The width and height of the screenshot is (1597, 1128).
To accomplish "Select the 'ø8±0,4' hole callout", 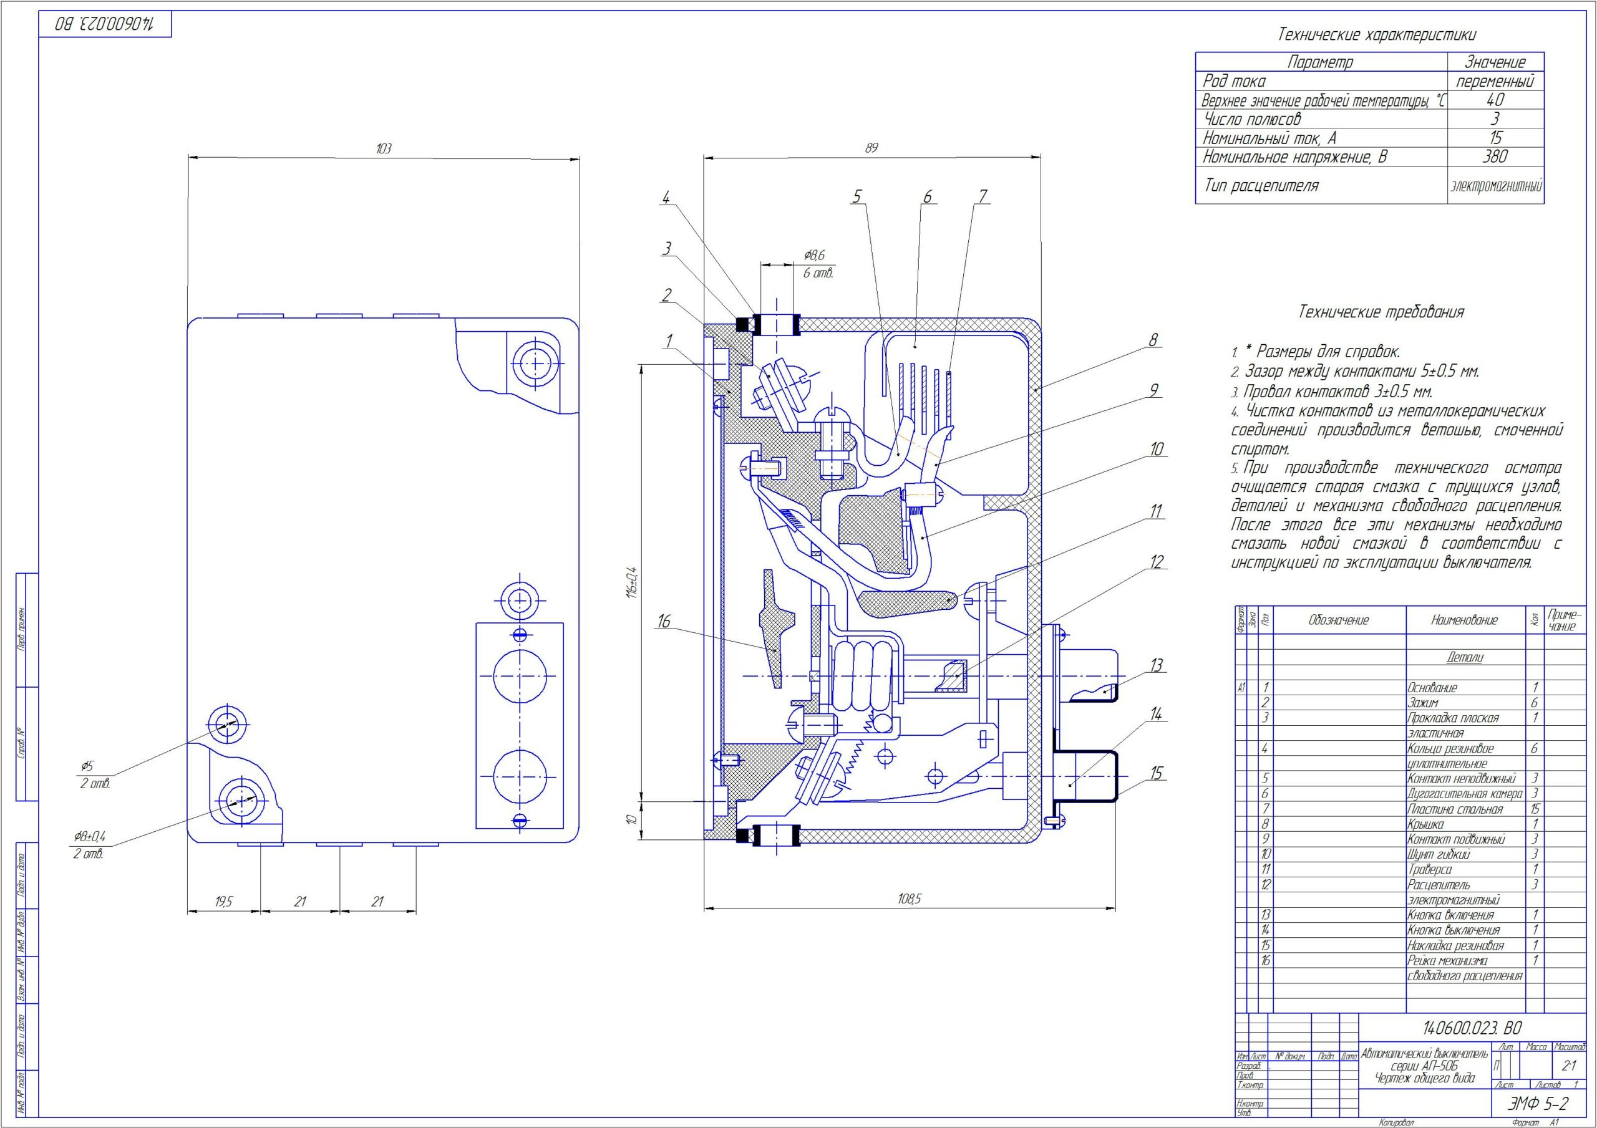I will (x=89, y=837).
